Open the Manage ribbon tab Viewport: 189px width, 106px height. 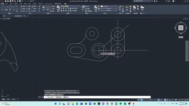25,4
